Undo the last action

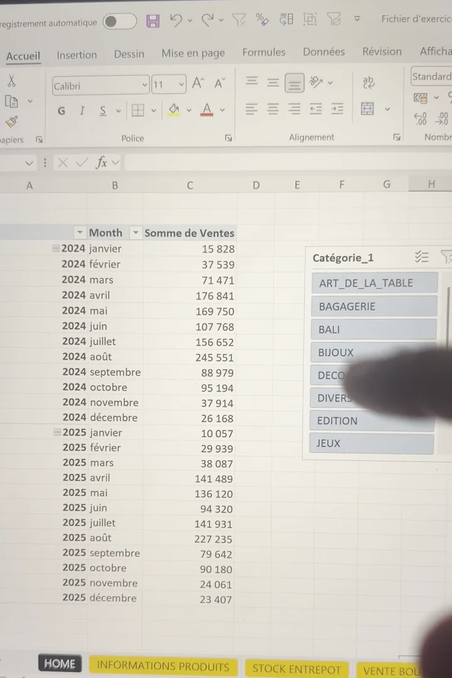click(x=176, y=20)
